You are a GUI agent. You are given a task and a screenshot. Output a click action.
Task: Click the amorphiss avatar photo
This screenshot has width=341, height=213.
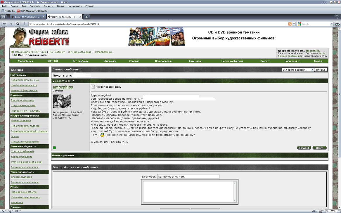62,101
